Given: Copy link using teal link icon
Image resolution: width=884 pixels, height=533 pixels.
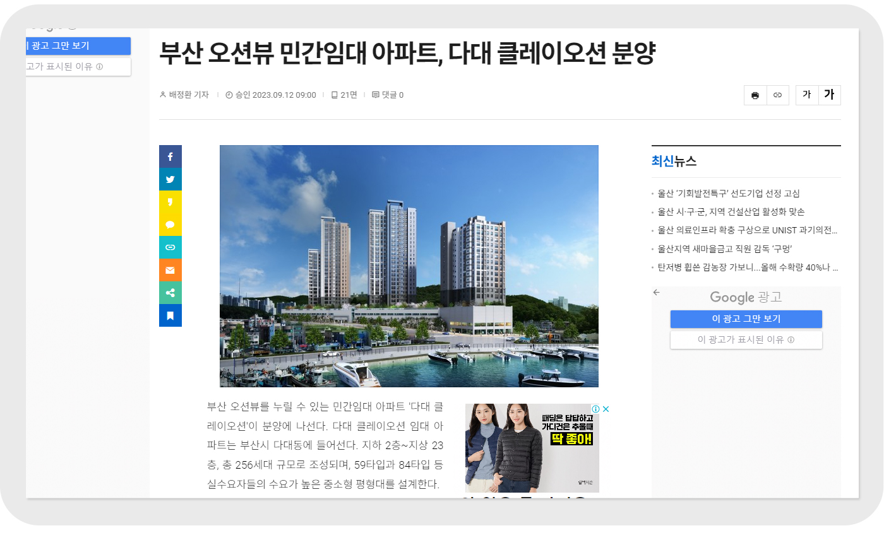Looking at the screenshot, I should pos(170,247).
